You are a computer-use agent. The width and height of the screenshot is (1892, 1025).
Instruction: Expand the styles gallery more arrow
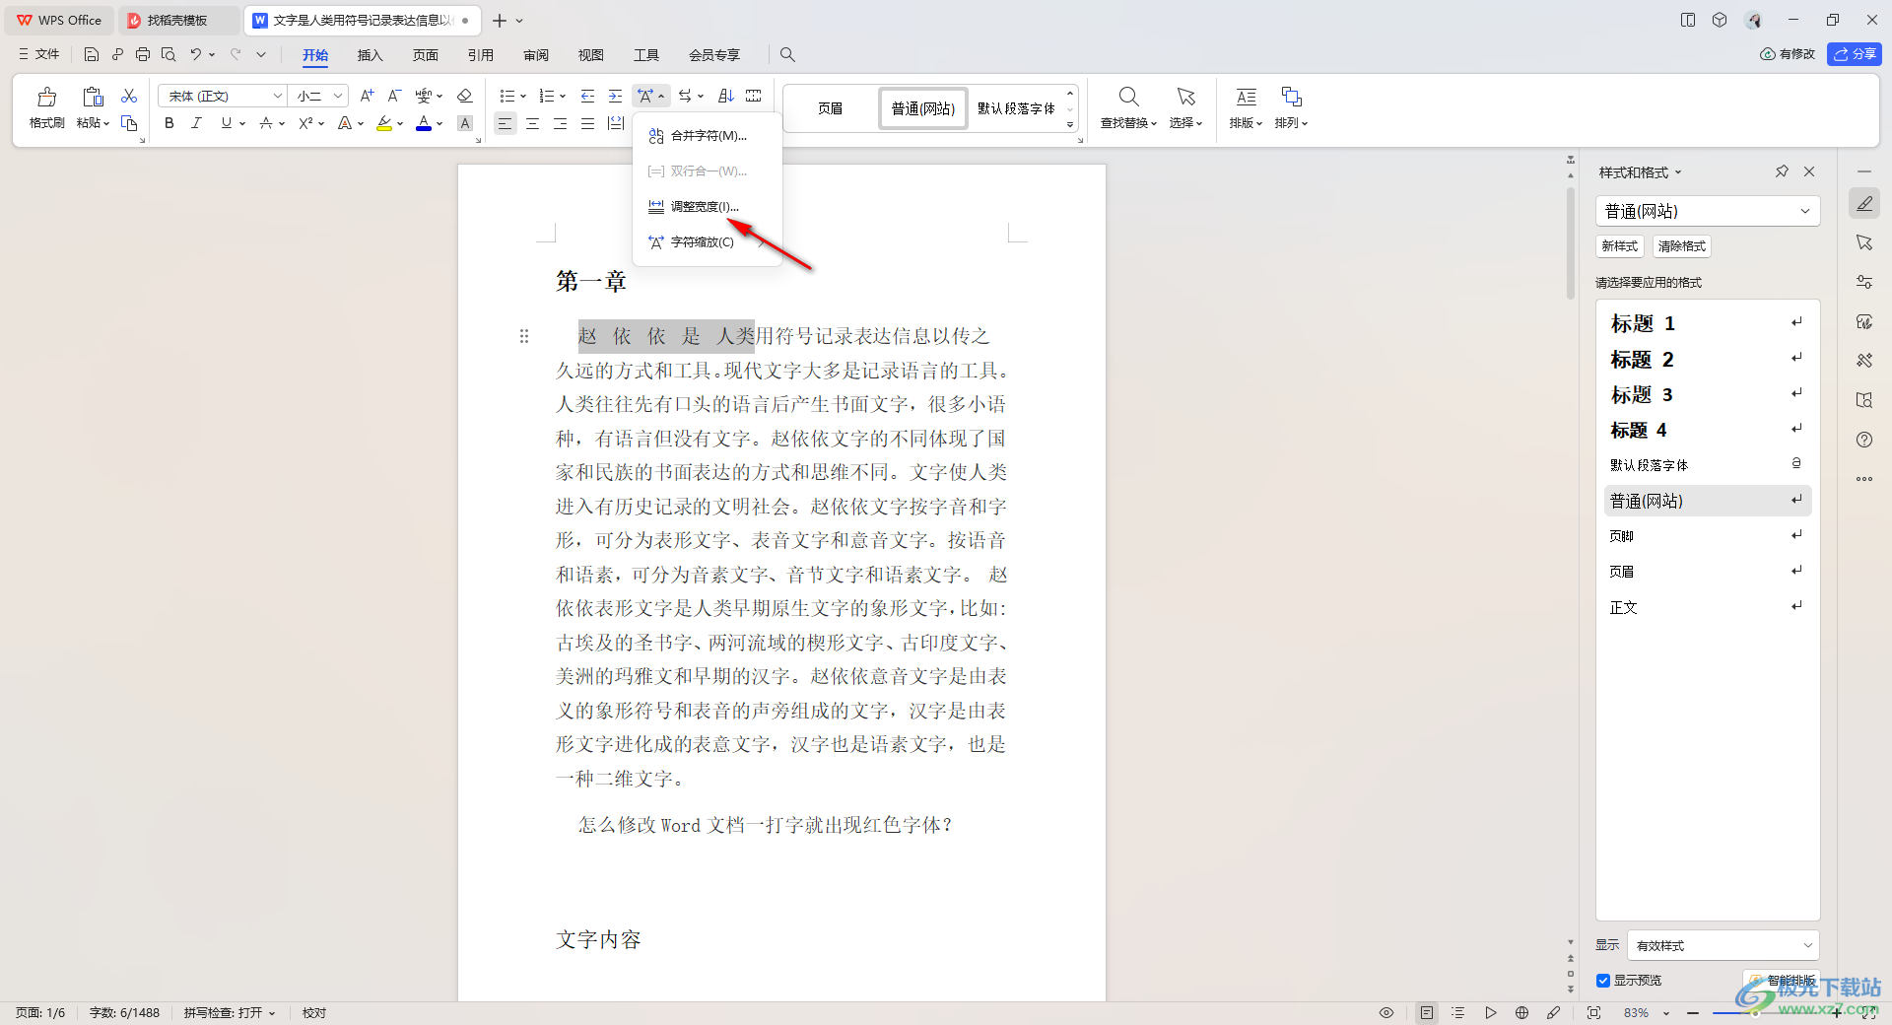pyautogui.click(x=1070, y=125)
